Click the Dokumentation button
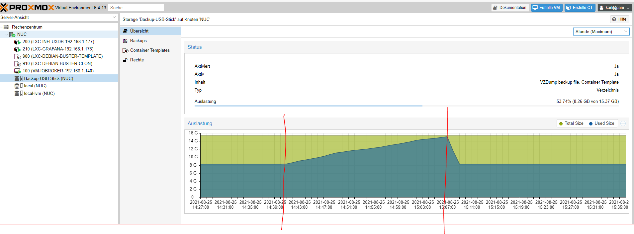Viewport: 634px width, 234px height. (x=510, y=8)
